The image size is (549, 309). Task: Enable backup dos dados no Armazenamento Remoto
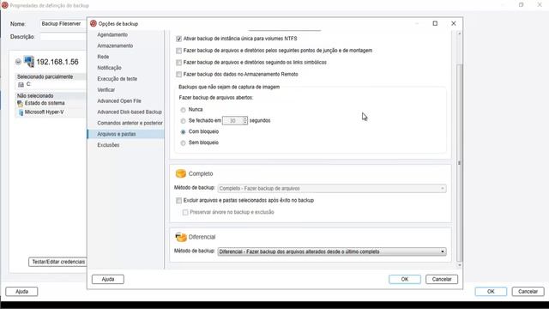click(179, 75)
